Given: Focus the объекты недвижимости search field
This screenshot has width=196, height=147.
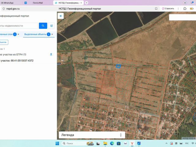Looking at the screenshot, I should pos(19,26).
